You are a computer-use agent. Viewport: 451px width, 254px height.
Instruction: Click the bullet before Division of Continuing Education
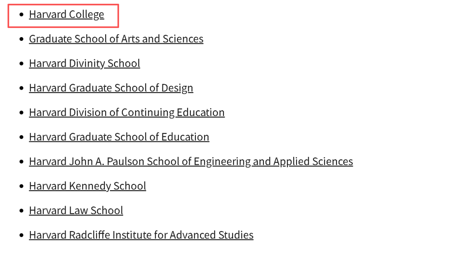click(22, 113)
